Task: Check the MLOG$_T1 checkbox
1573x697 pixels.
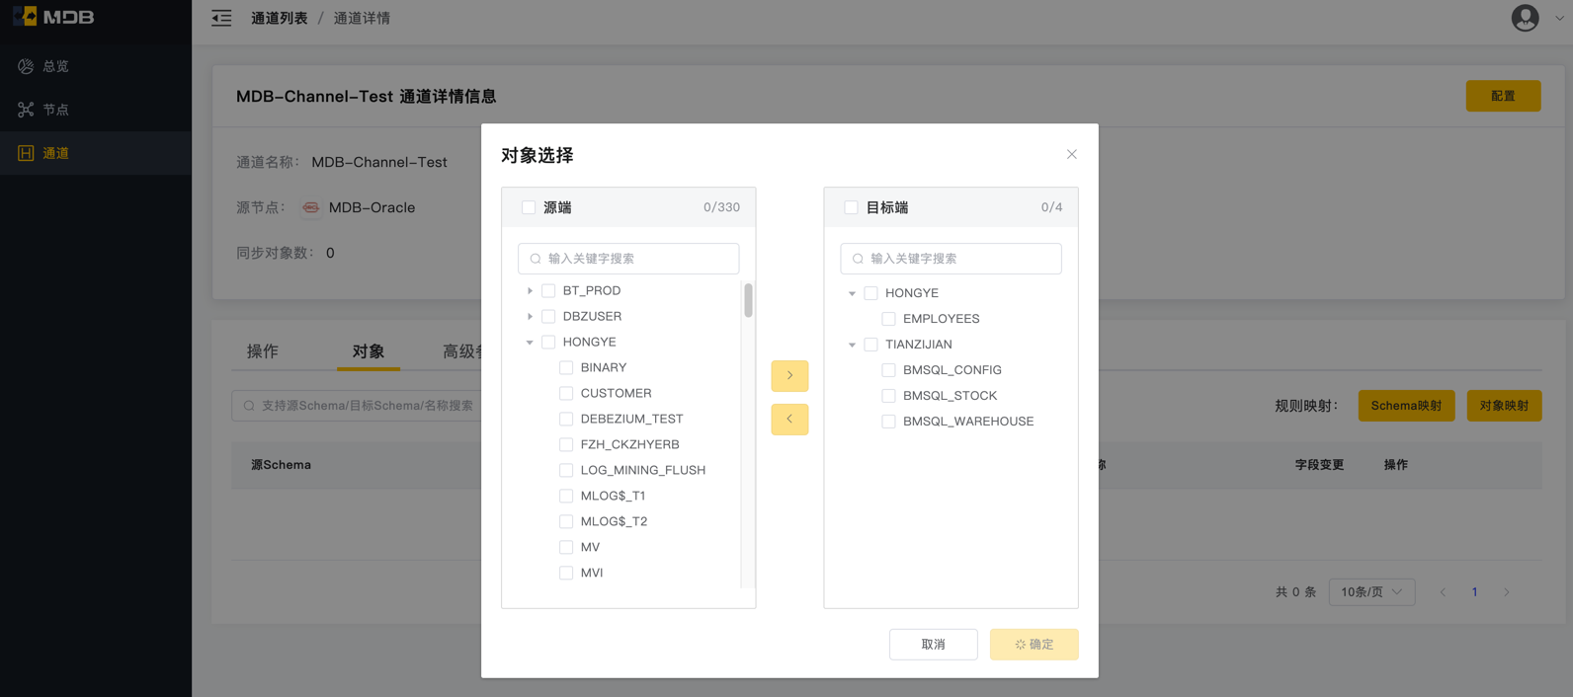Action: click(x=566, y=496)
